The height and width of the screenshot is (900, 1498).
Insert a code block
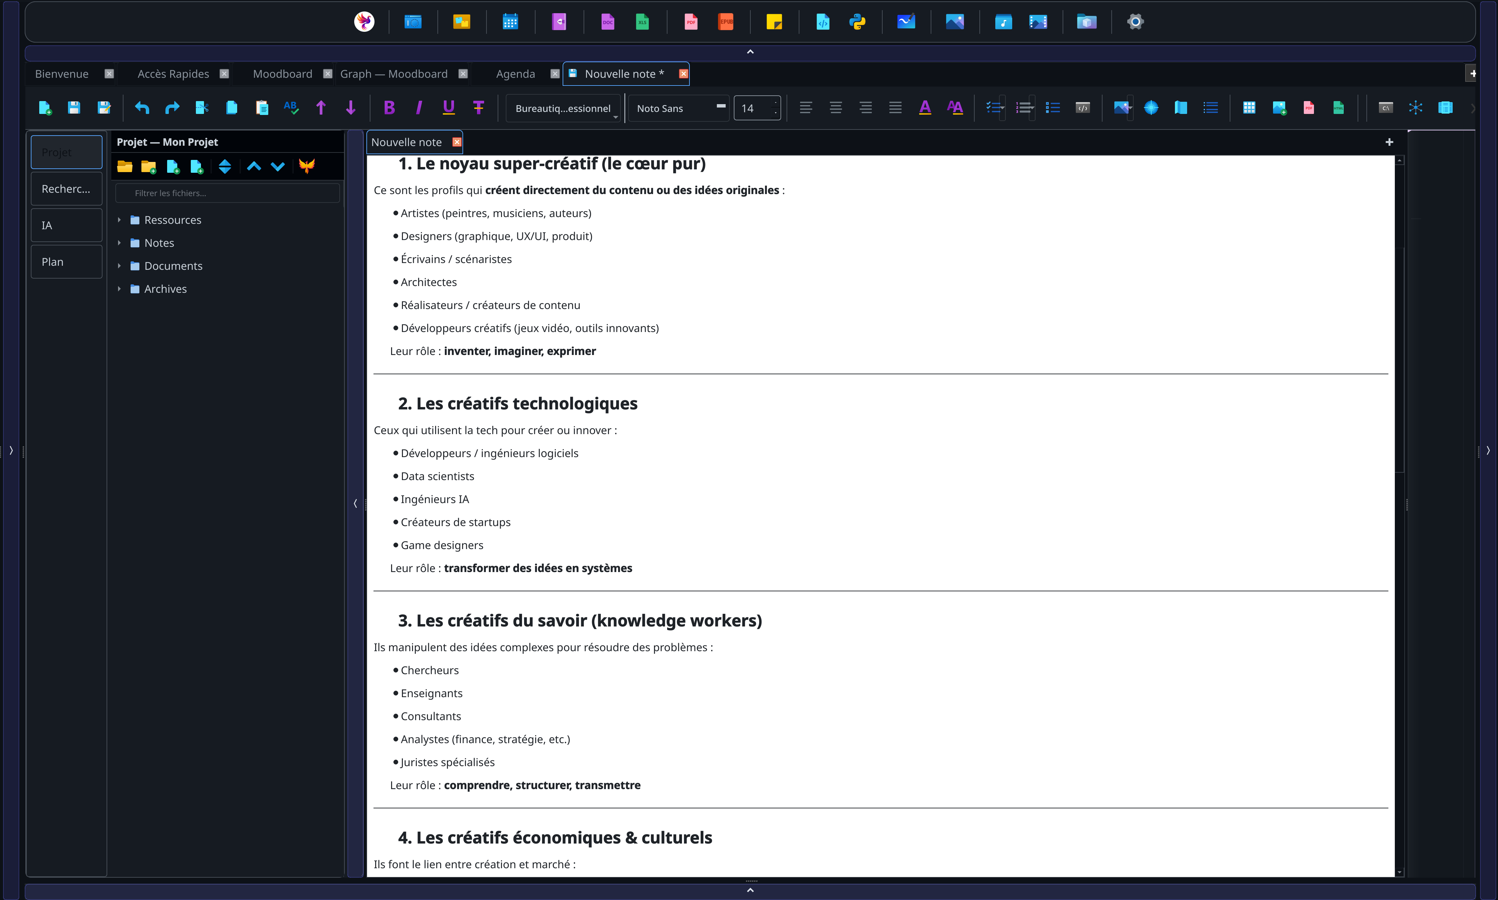point(1083,108)
